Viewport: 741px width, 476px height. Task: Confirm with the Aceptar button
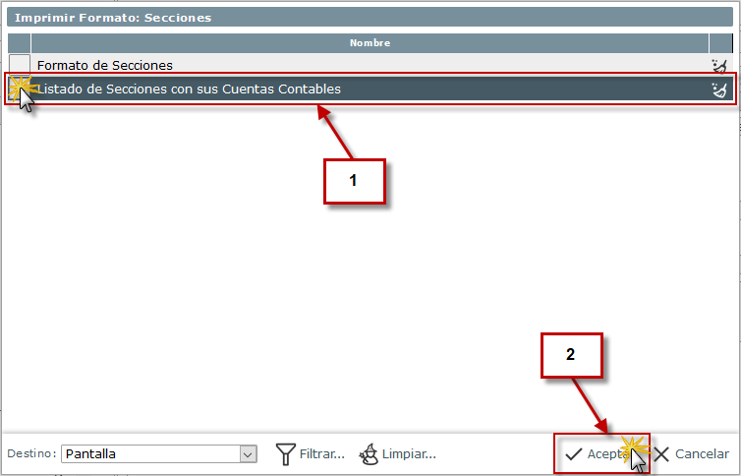601,454
